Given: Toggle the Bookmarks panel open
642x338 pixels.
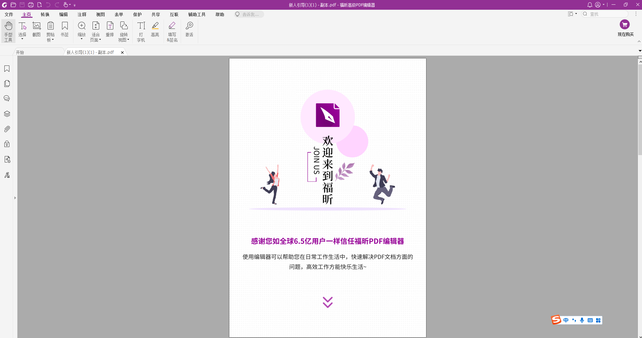Looking at the screenshot, I should [7, 69].
